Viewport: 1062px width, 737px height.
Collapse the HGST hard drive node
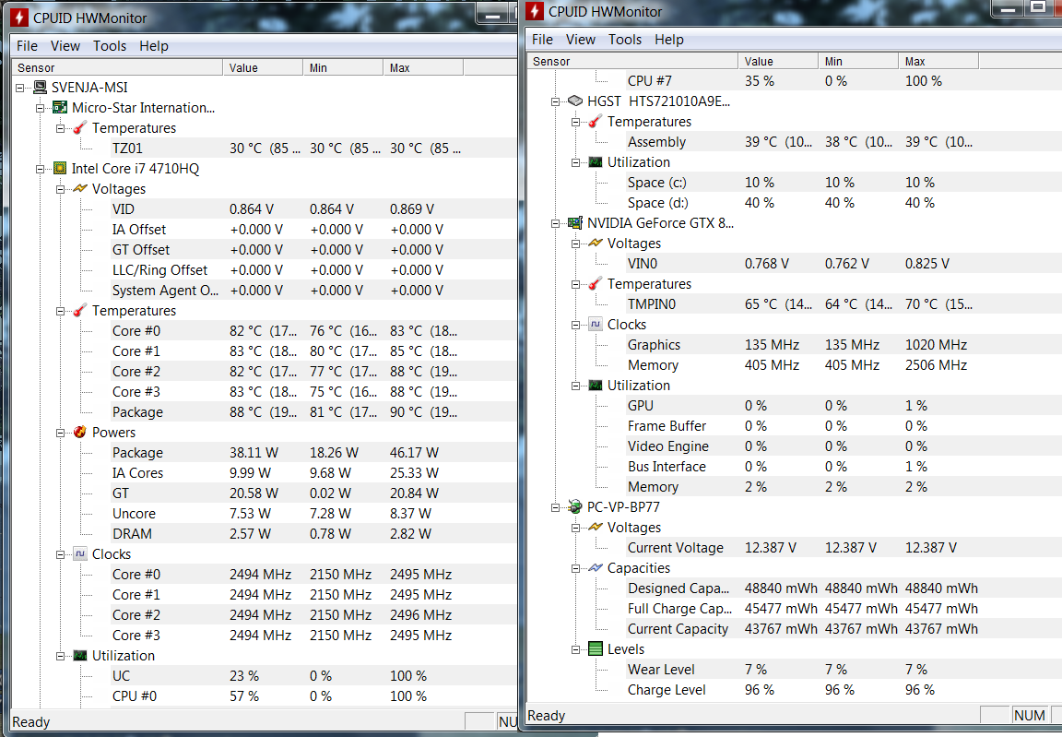tap(555, 101)
